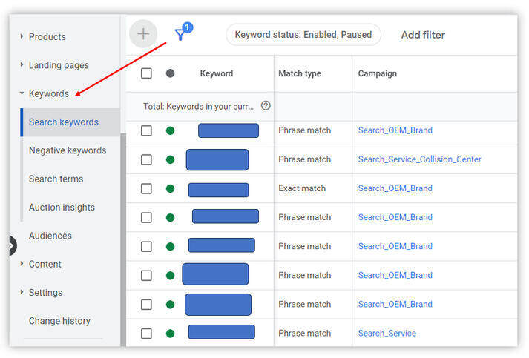529x358 pixels.
Task: Open Landing pages section
Action: [x=59, y=65]
